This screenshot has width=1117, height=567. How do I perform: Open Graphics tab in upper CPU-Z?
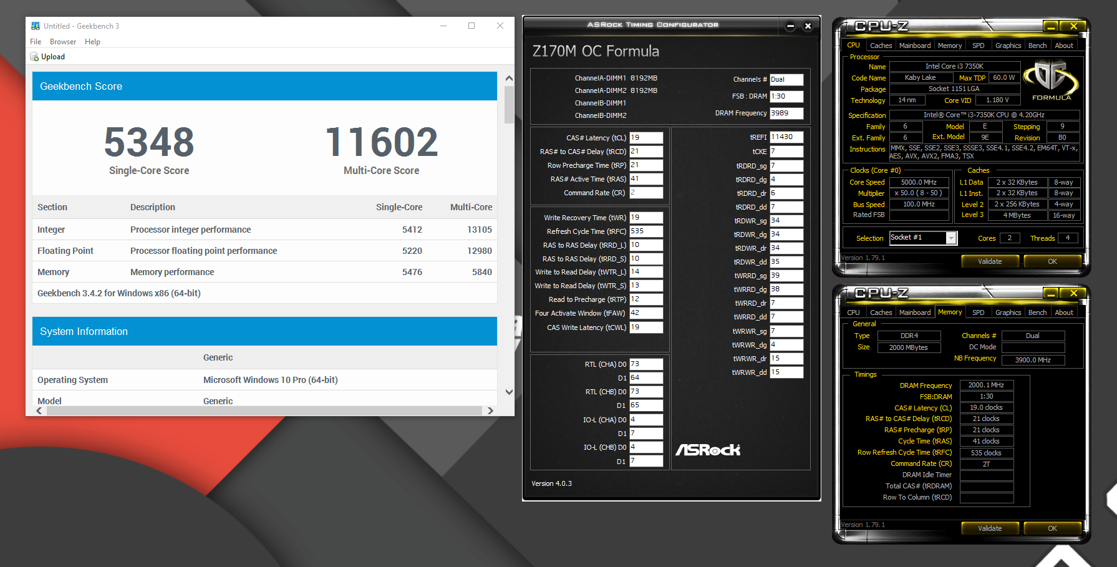pyautogui.click(x=1008, y=46)
